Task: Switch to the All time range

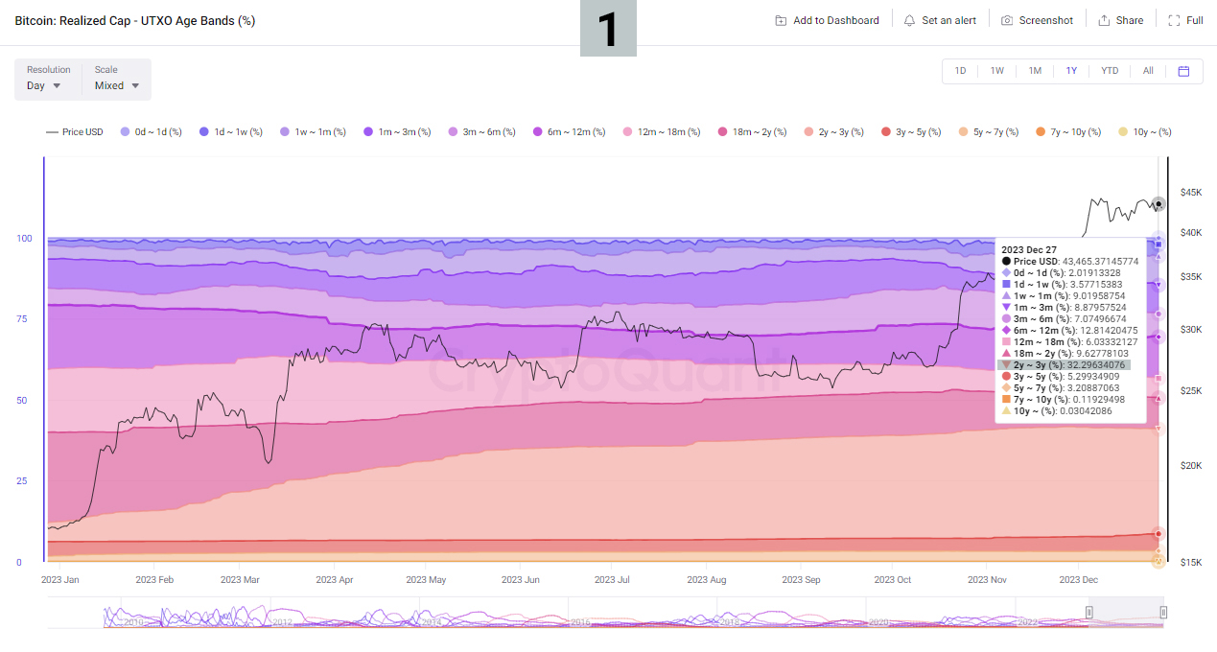Action: coord(1147,70)
